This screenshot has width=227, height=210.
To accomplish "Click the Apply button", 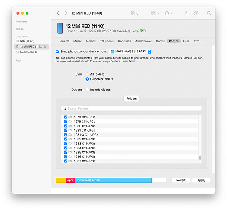I will [x=201, y=180].
